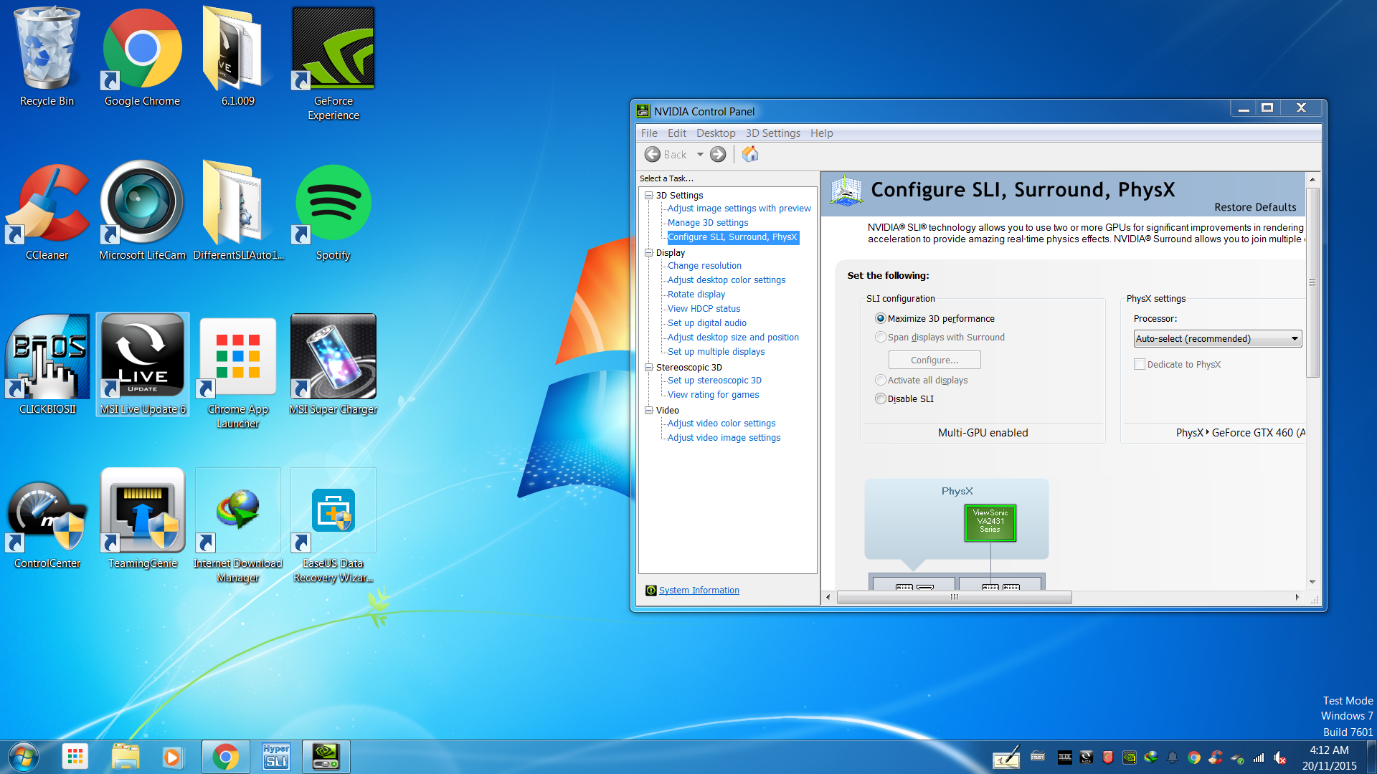Open Set up digital audio task
The image size is (1377, 774).
pyautogui.click(x=707, y=323)
